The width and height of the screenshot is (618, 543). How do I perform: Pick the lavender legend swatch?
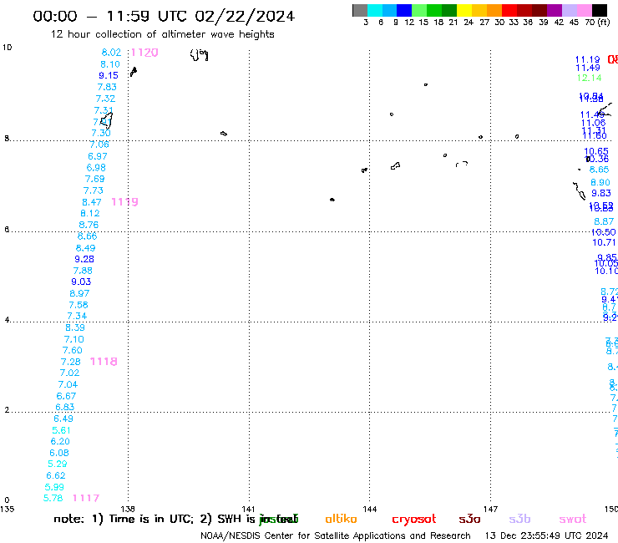570,10
